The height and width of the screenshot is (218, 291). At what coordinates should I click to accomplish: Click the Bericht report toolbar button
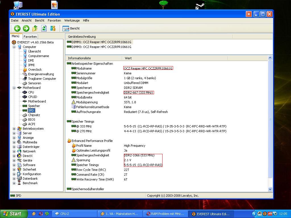71,28
